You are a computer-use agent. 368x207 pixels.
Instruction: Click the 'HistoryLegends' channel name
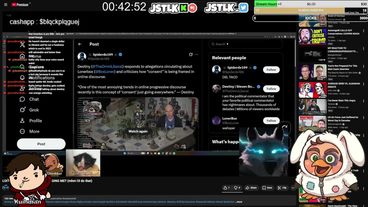pyautogui.click(x=335, y=124)
